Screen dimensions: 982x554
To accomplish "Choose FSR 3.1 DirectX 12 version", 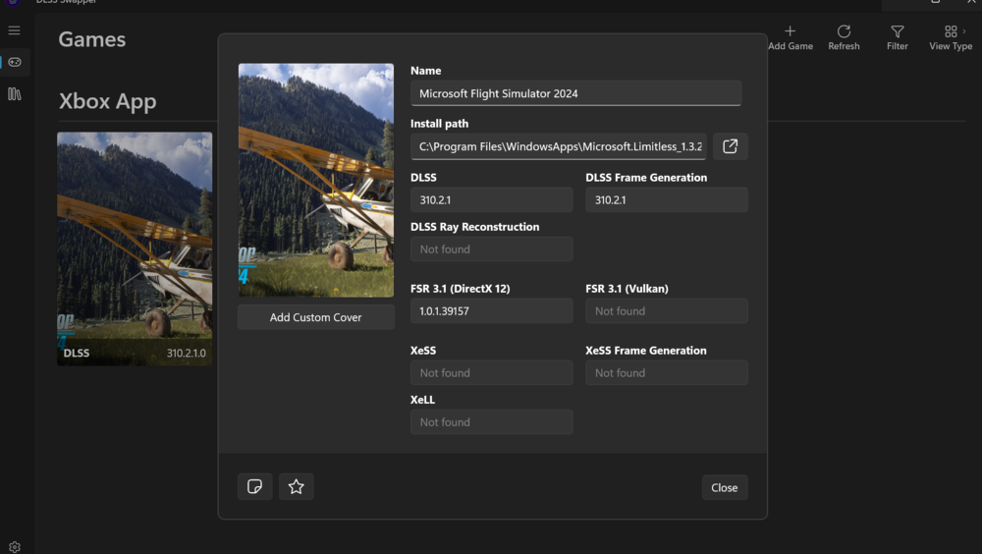I will (491, 311).
